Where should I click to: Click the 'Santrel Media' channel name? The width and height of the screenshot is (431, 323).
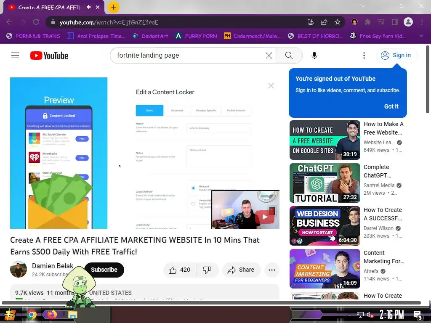tap(379, 185)
